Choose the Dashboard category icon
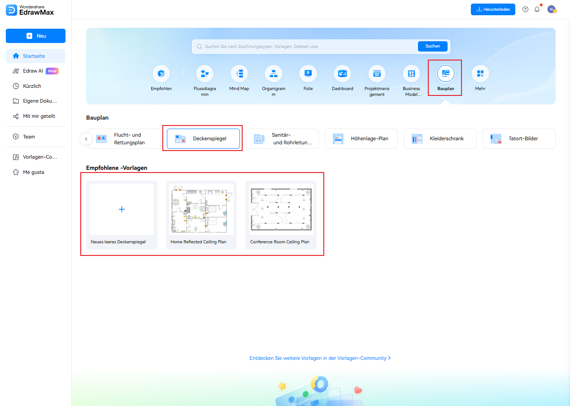 click(342, 73)
